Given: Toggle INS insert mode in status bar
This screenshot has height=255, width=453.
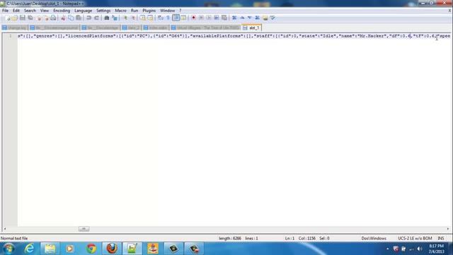Looking at the screenshot, I should pos(441,238).
